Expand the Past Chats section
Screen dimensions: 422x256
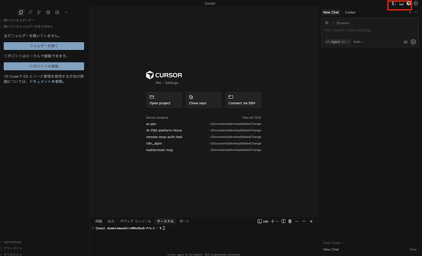tap(334, 243)
